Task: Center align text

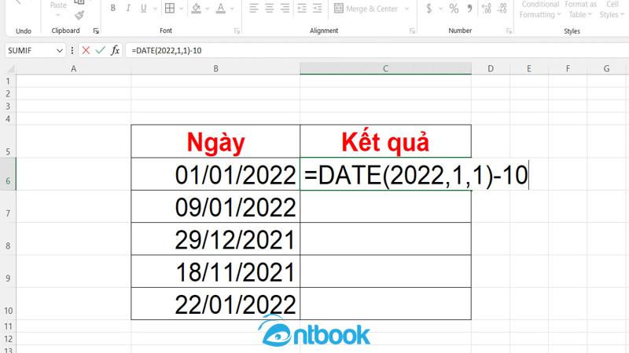Action: click(x=269, y=8)
